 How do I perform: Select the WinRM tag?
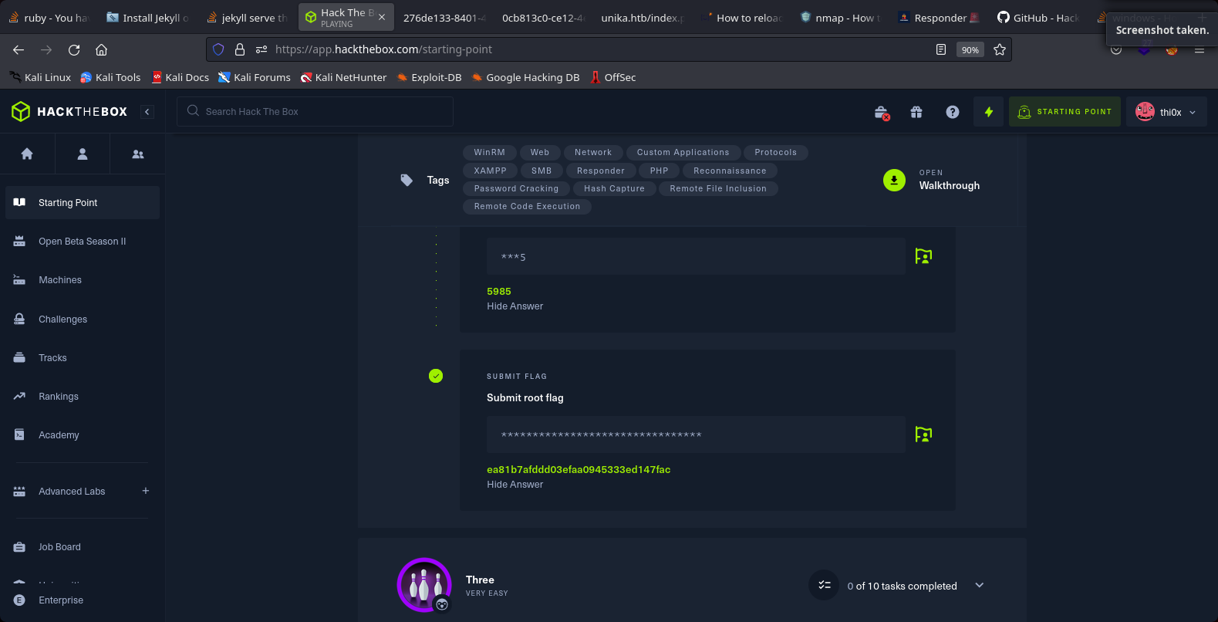click(x=489, y=153)
